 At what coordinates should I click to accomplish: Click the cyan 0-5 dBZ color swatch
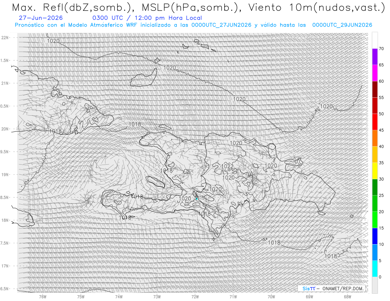coord(375,269)
